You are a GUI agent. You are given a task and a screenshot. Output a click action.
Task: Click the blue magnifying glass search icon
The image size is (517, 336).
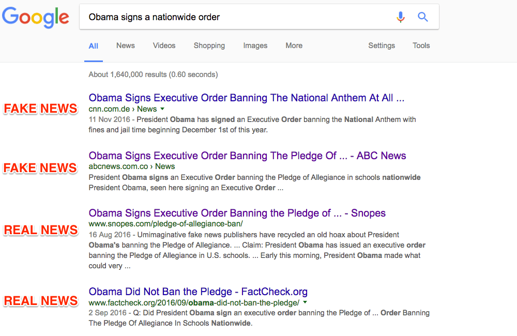pos(423,17)
